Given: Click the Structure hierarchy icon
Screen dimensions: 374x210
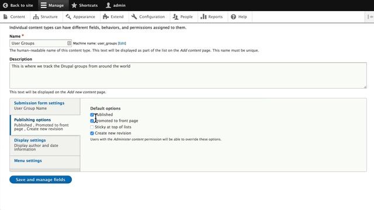Looking at the screenshot, I should [36, 17].
